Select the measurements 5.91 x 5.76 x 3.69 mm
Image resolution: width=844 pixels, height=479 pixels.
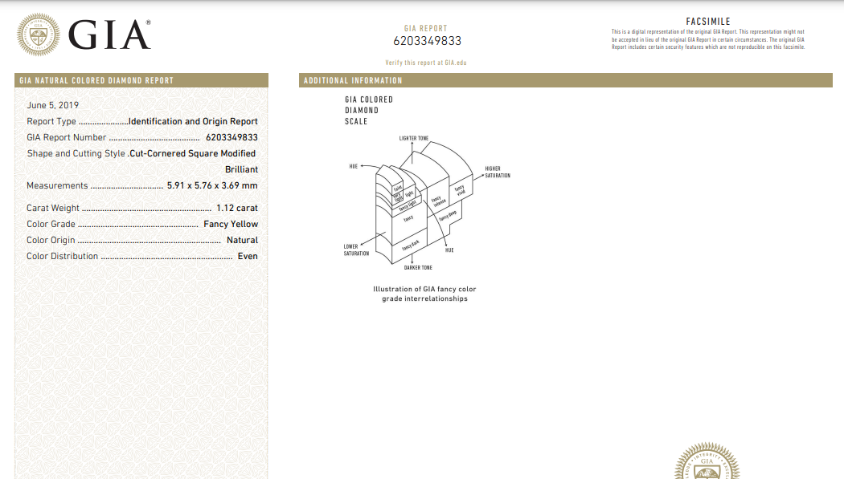[x=212, y=186]
